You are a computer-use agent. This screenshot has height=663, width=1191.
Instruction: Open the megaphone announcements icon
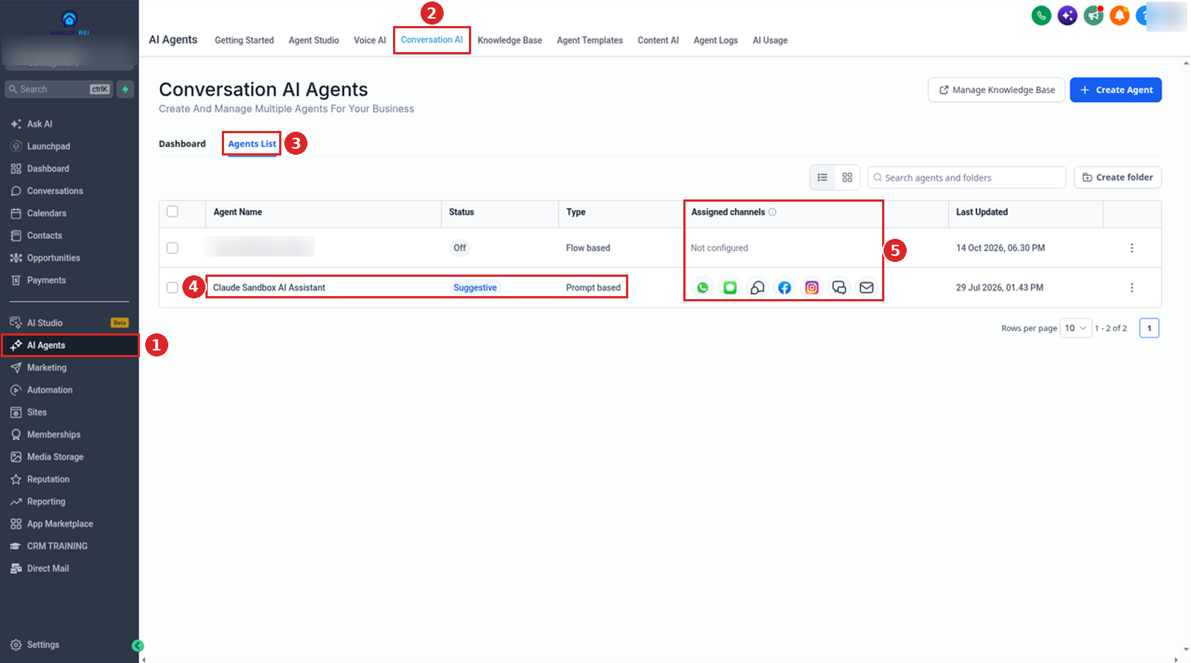point(1093,15)
